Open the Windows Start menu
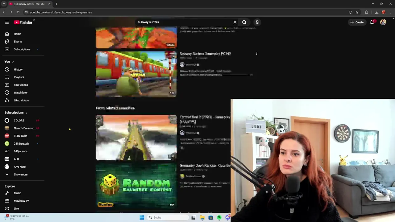 tap(142, 217)
